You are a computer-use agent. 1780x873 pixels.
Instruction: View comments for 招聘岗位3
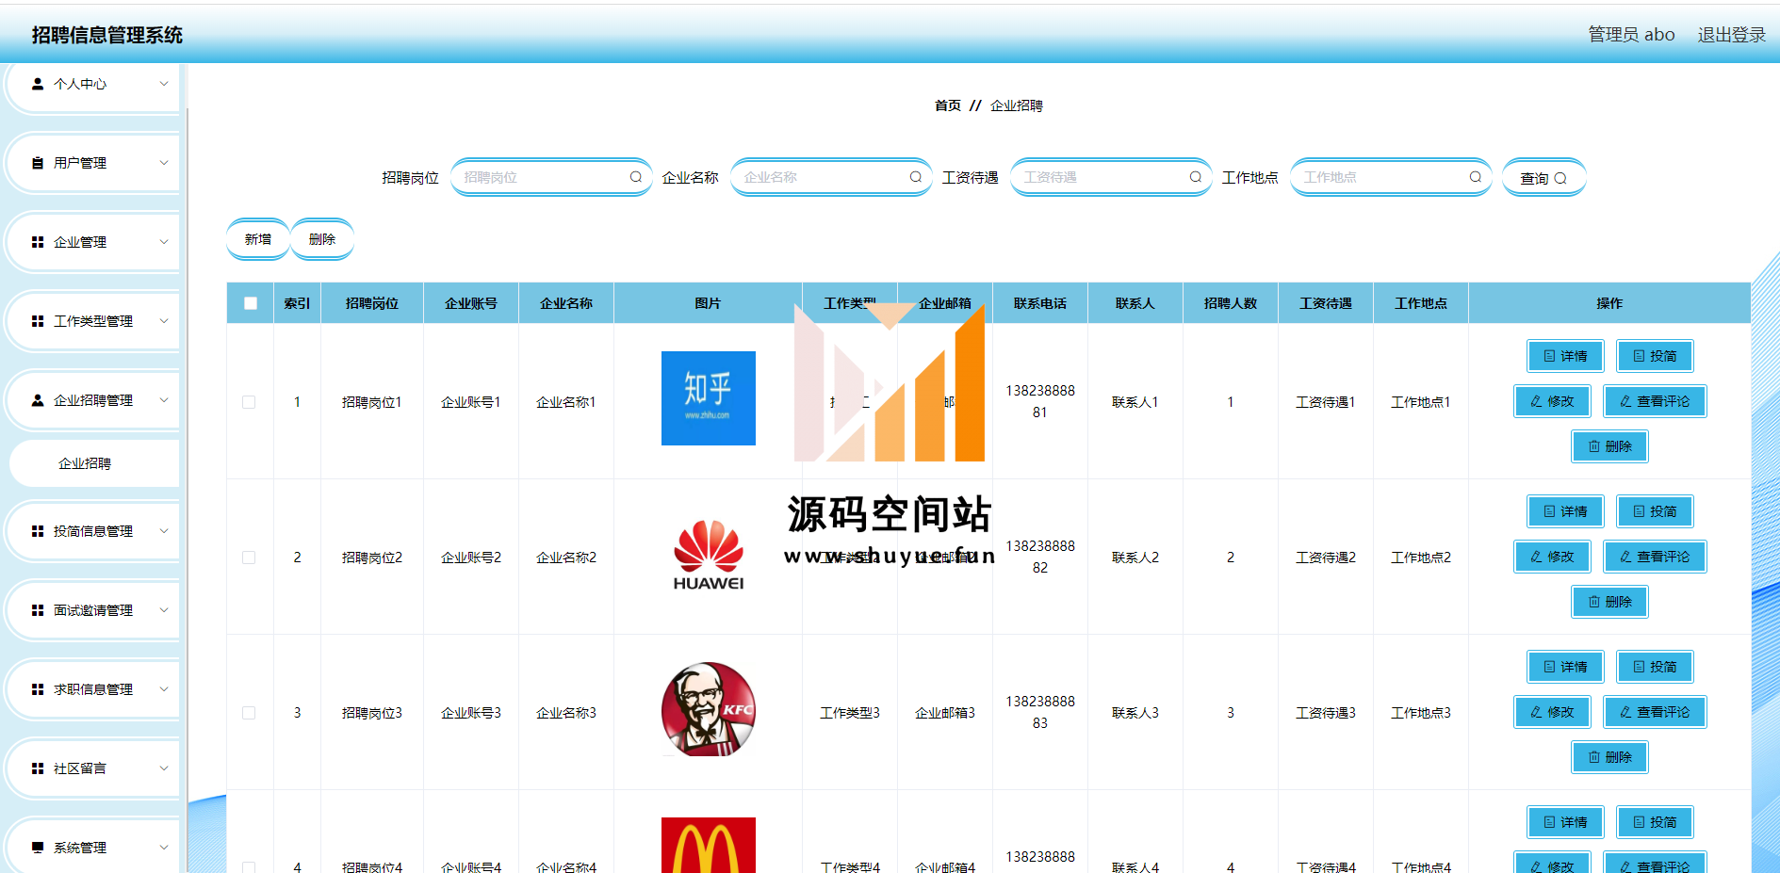point(1655,712)
